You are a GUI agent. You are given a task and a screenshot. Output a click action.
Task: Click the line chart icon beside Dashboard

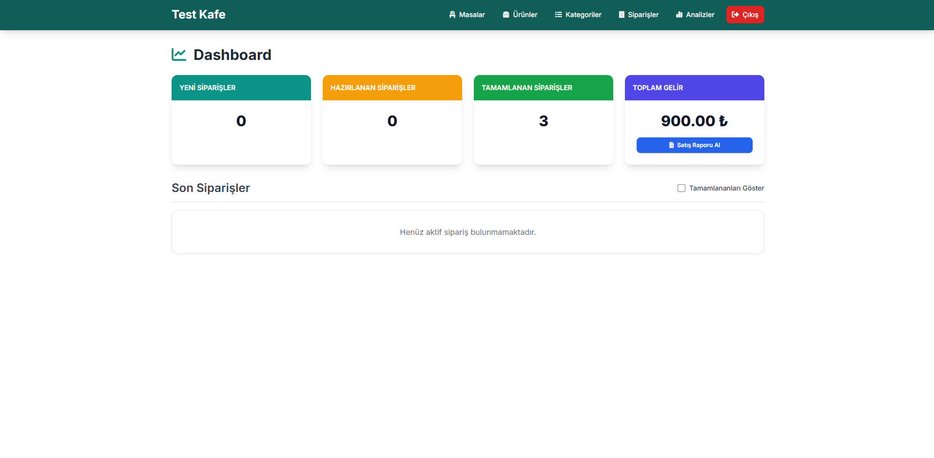tap(179, 55)
